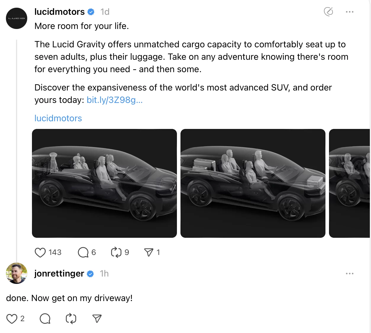This screenshot has width=371, height=333.
Task: Reply to jonrettinger's comment
Action: [x=45, y=319]
